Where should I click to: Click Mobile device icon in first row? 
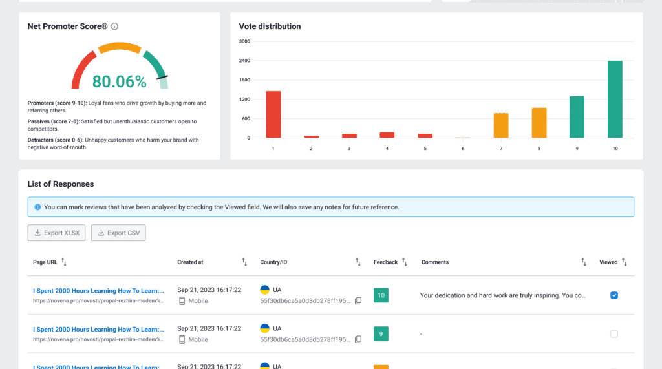click(182, 301)
